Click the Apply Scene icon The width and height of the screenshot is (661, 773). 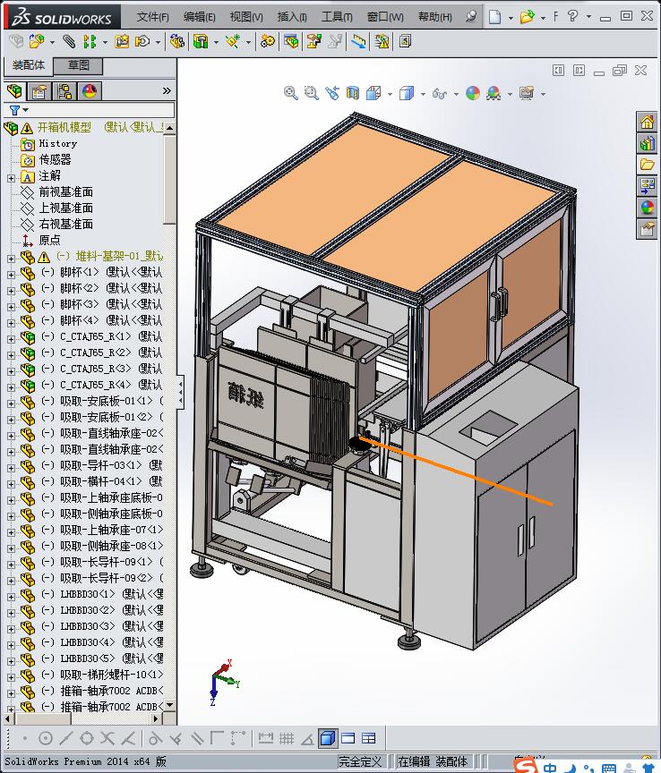[494, 93]
